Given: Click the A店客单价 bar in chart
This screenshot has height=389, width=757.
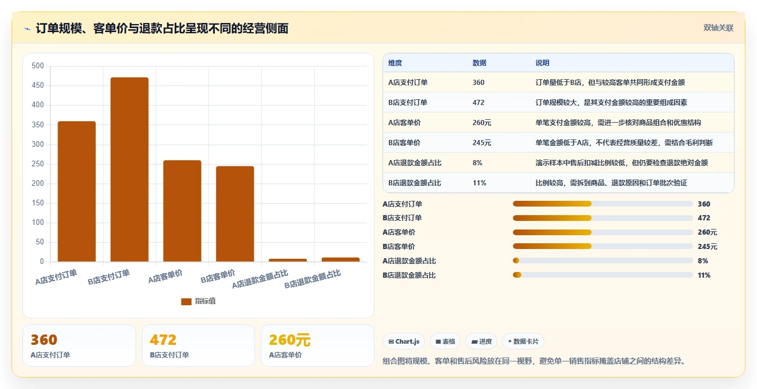Looking at the screenshot, I should point(182,211).
